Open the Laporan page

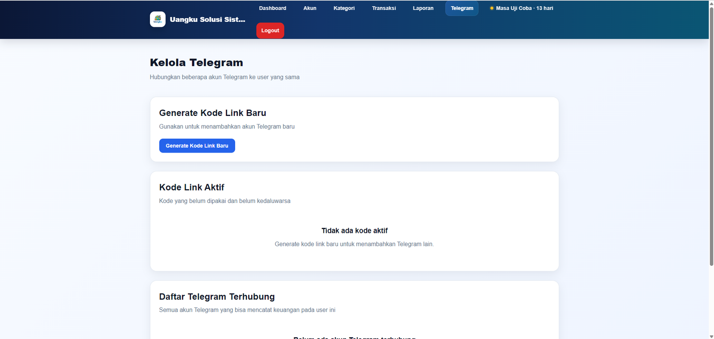(x=423, y=8)
